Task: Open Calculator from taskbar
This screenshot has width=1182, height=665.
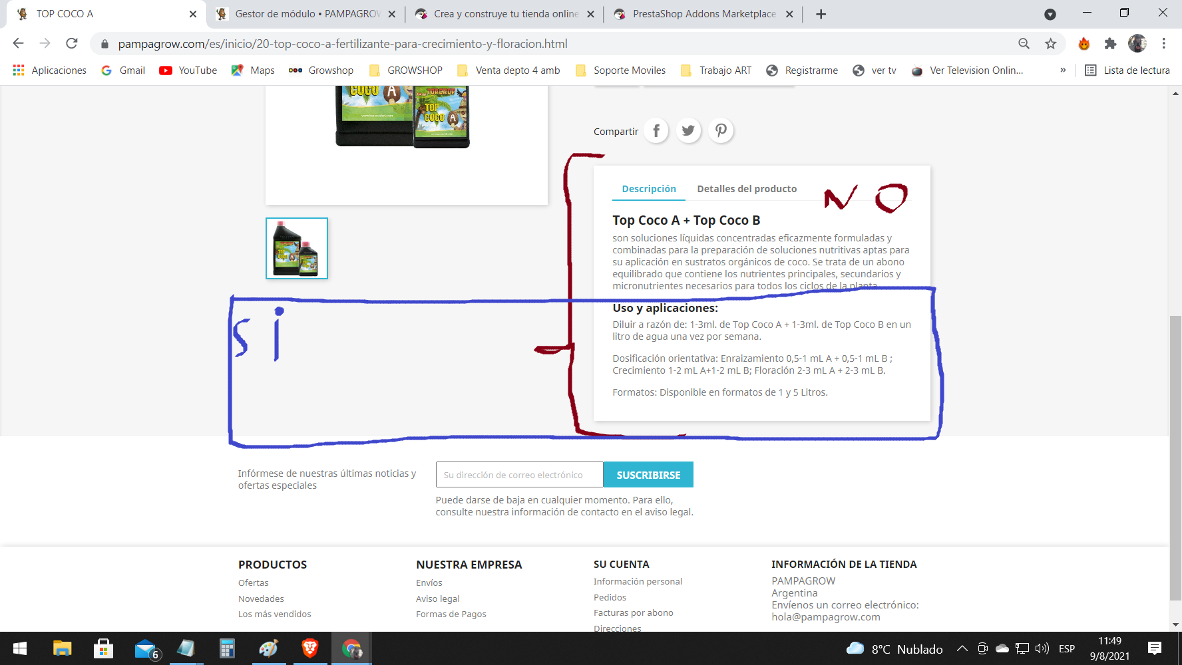Action: [228, 648]
